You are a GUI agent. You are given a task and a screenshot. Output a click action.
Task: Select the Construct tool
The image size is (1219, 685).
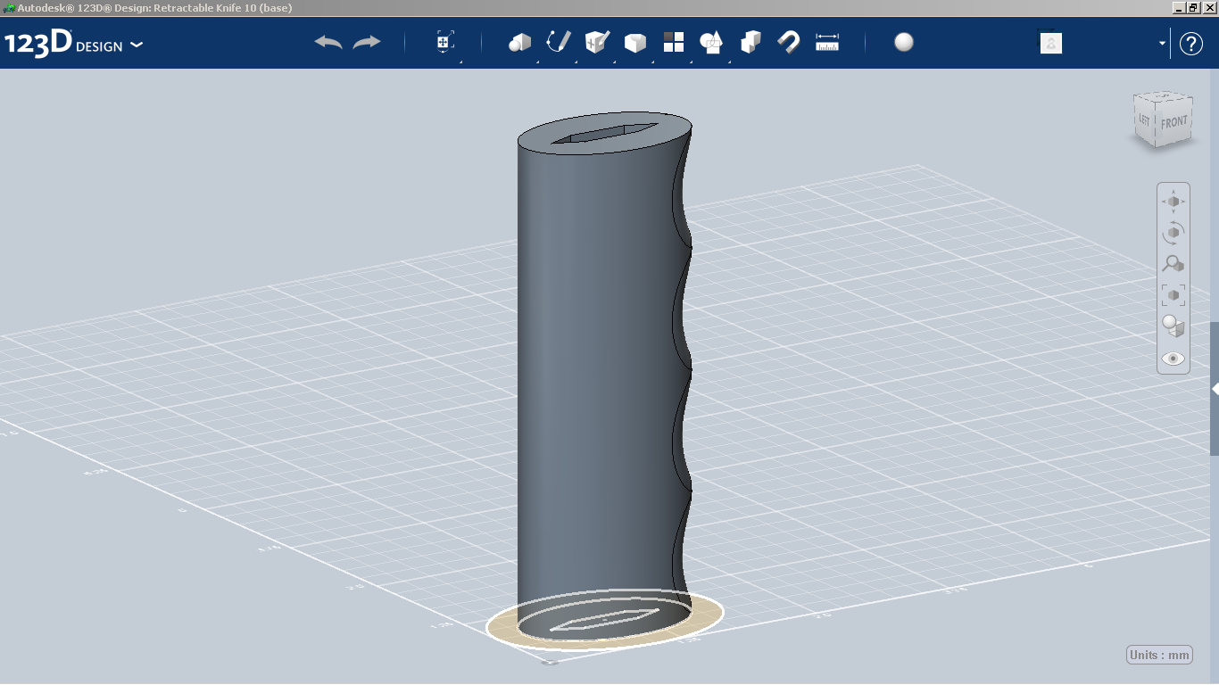pos(596,42)
